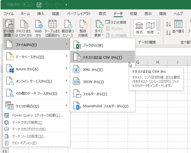This screenshot has width=191, height=153.
Task: Click Sort A to Z ascending icon
Action: pos(169,24)
